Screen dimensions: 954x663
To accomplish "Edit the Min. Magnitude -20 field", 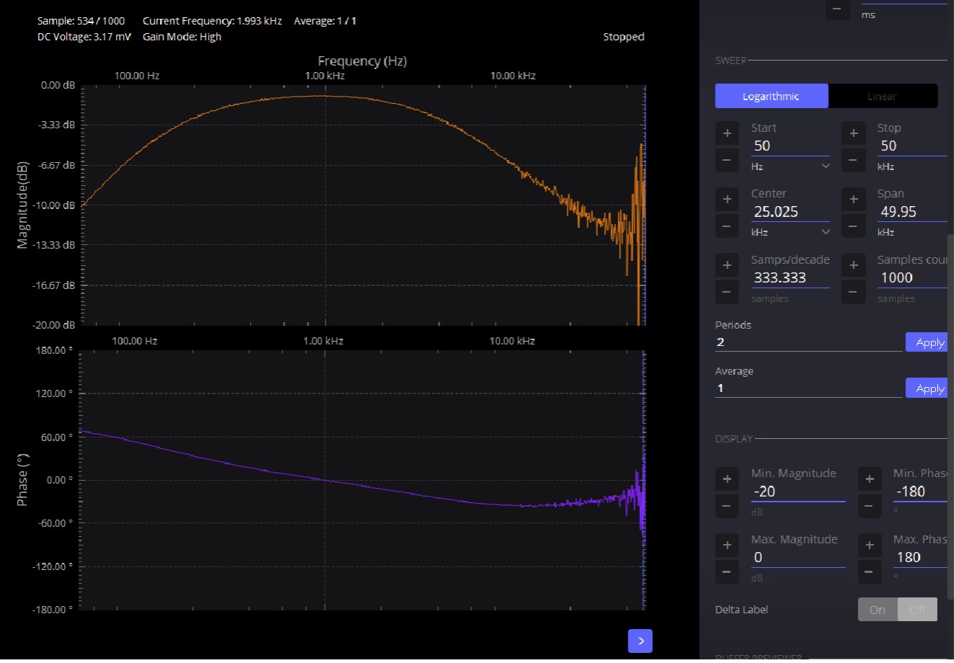I will (x=798, y=491).
